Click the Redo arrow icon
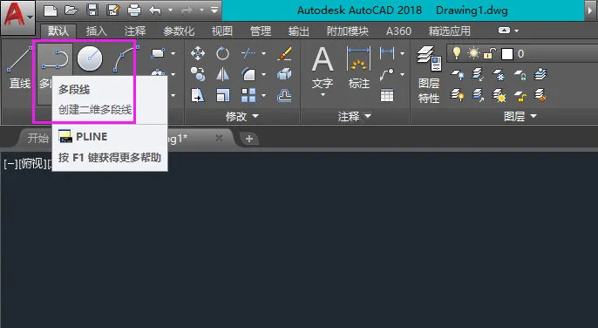 (x=187, y=10)
